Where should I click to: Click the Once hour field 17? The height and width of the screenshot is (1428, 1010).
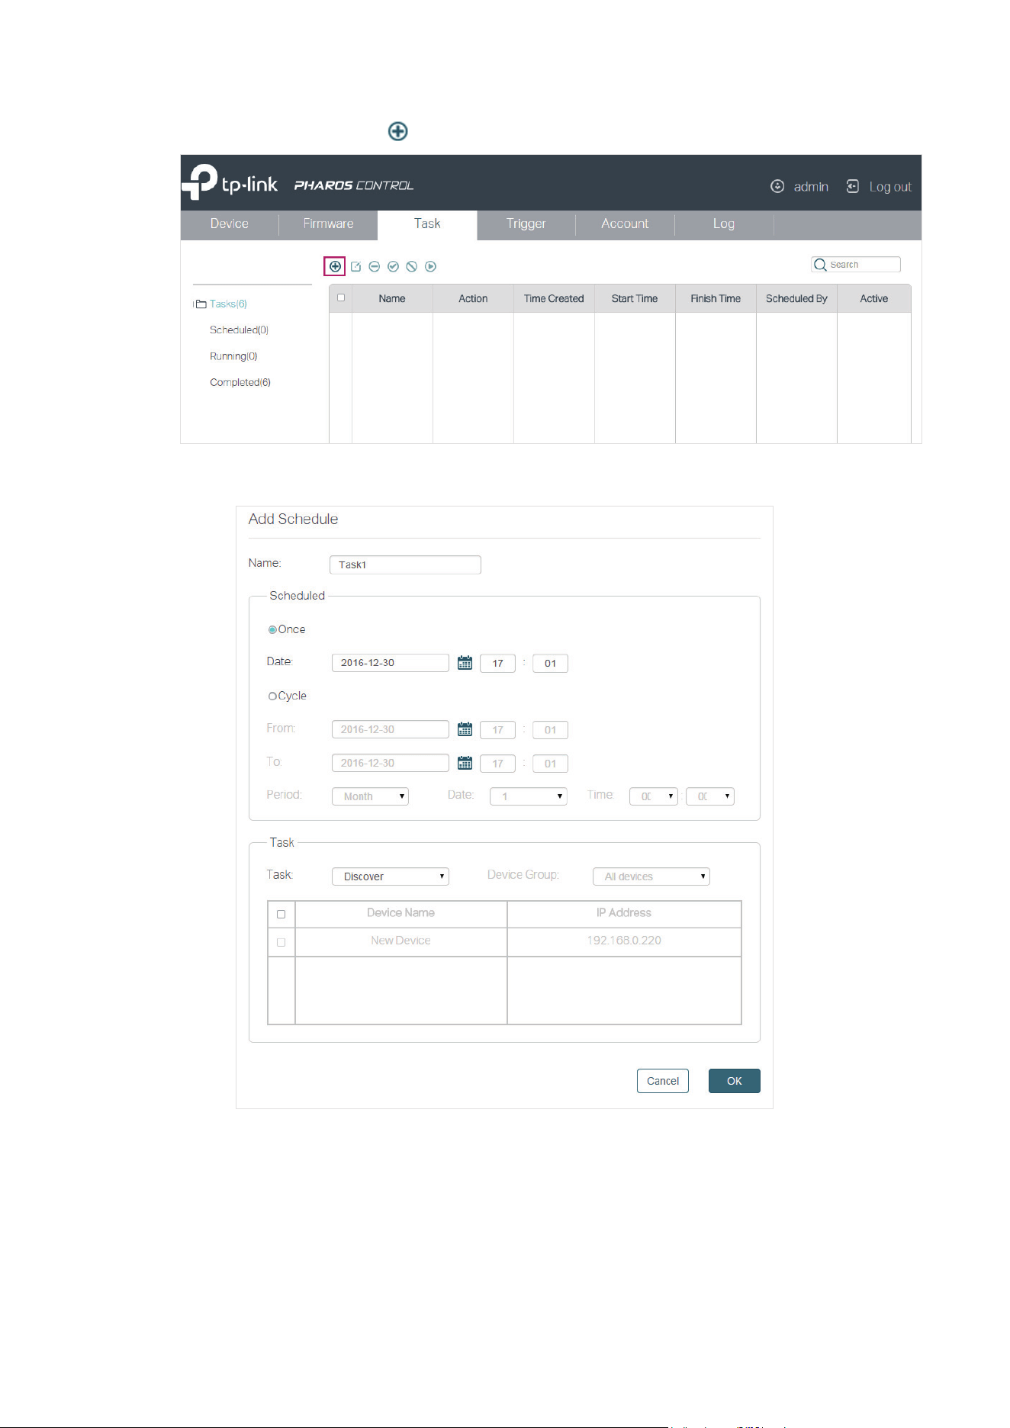click(x=497, y=664)
